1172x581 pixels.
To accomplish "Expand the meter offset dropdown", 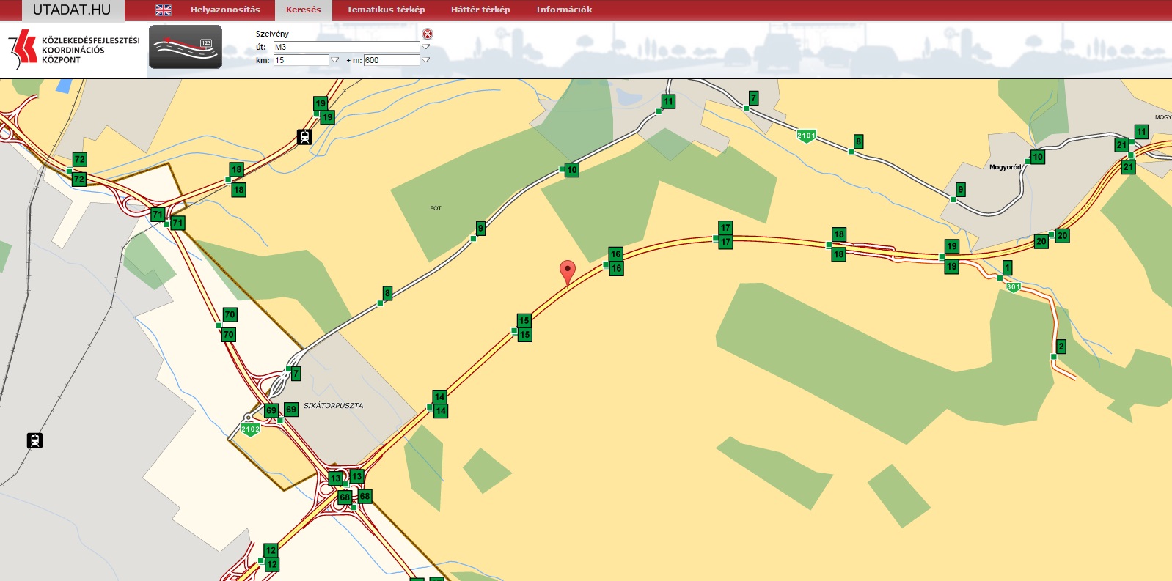I will pos(426,60).
